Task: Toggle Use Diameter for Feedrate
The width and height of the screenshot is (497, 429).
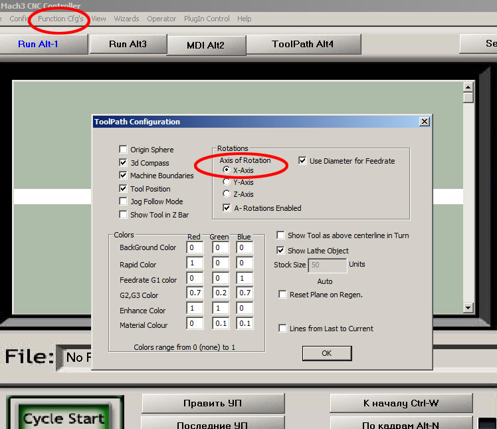Action: point(302,161)
